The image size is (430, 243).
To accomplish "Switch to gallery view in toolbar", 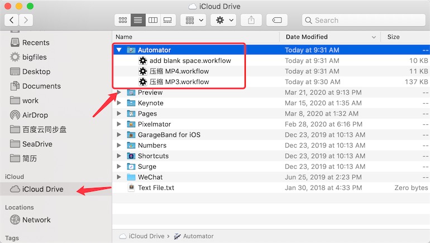I will (167, 20).
